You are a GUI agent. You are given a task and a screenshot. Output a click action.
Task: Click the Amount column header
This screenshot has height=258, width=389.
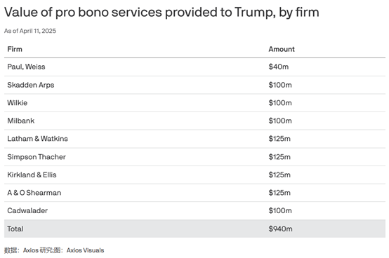pos(282,49)
